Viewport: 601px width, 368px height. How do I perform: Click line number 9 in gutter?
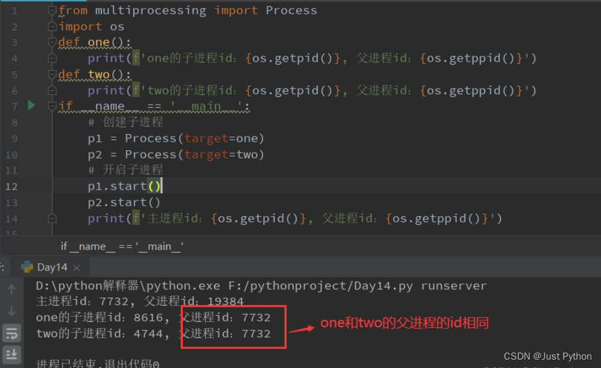[14, 139]
